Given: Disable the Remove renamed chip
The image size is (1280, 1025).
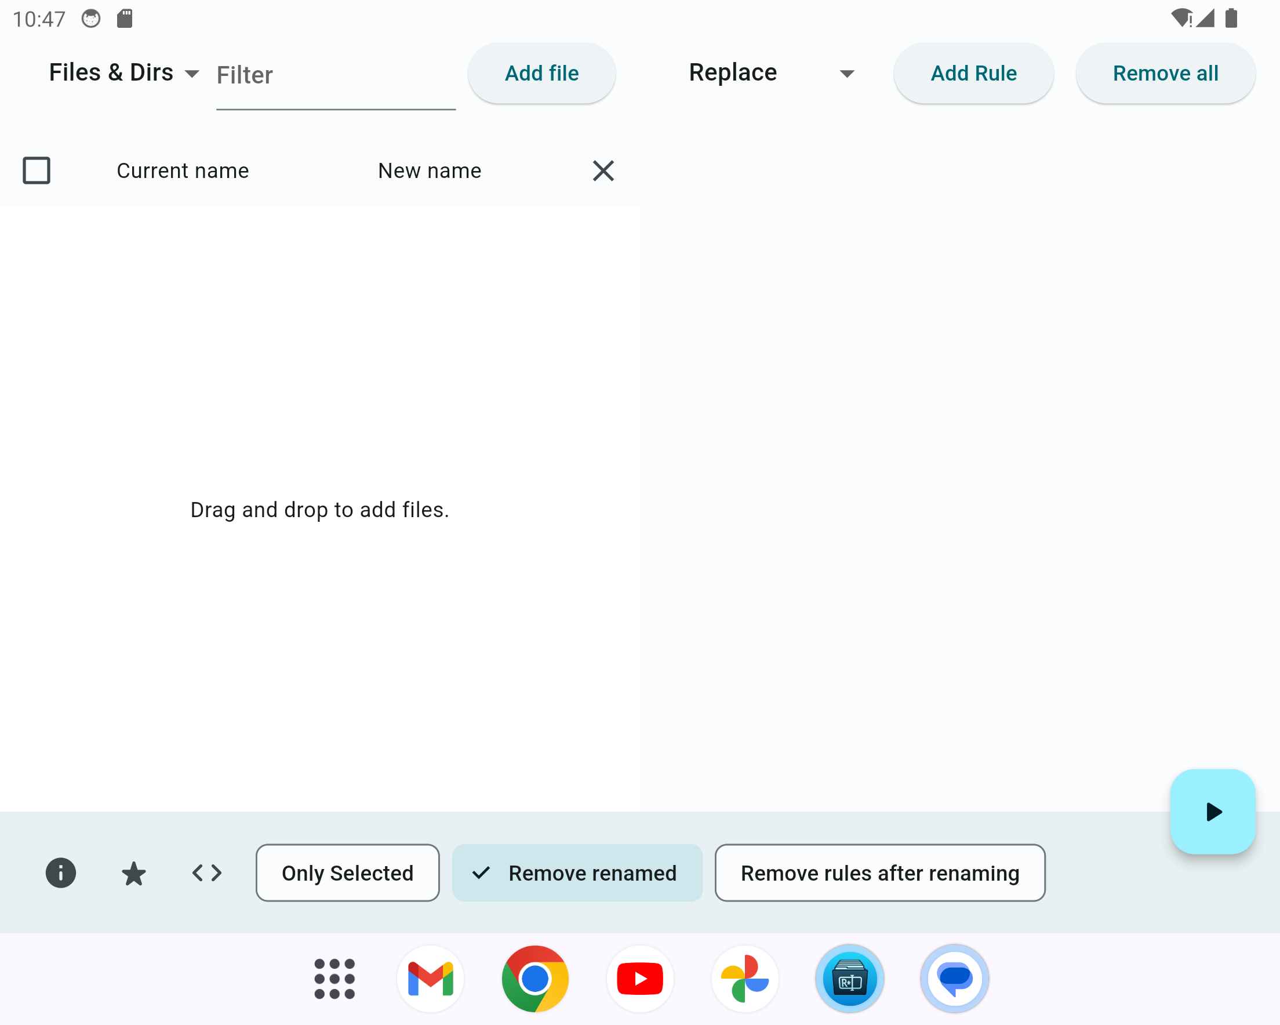Looking at the screenshot, I should click(x=577, y=873).
